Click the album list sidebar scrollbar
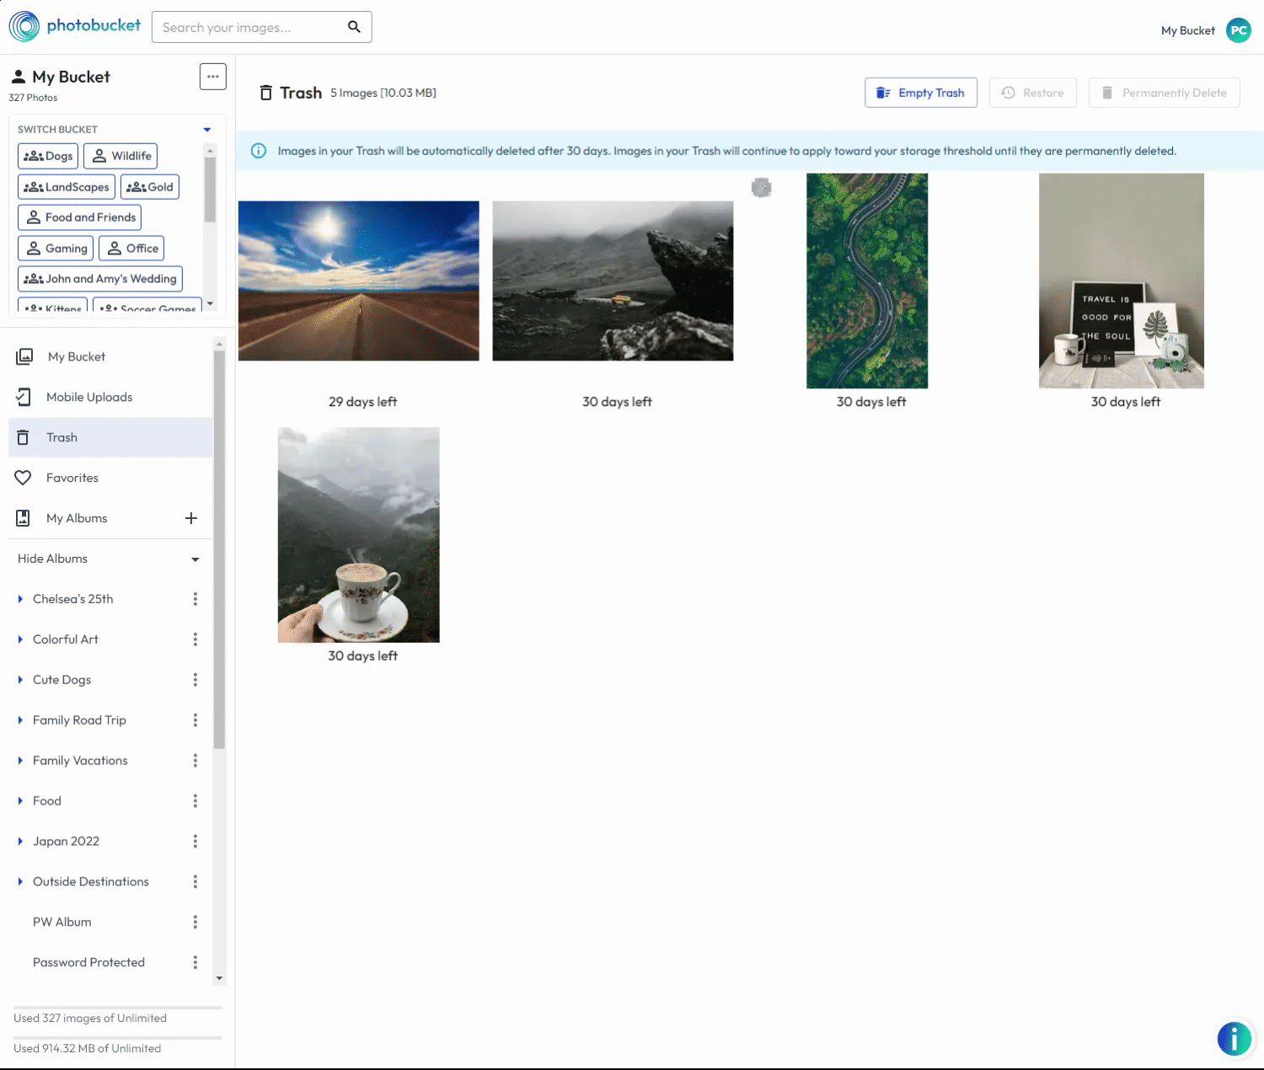The image size is (1264, 1070). 219,549
